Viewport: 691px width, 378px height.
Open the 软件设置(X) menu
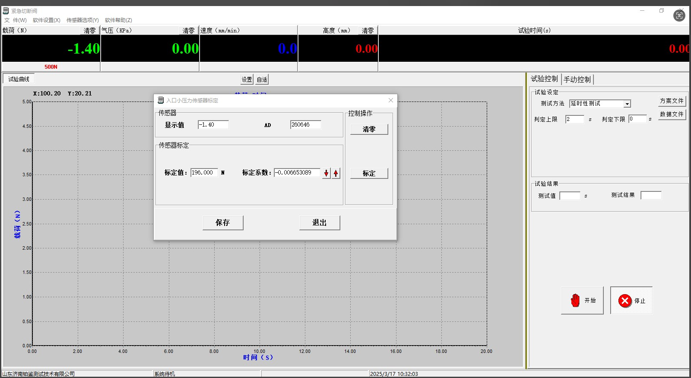point(47,20)
